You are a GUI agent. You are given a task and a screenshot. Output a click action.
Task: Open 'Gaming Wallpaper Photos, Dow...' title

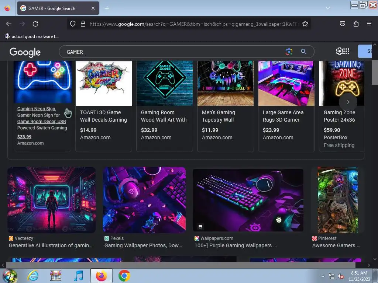click(x=143, y=245)
